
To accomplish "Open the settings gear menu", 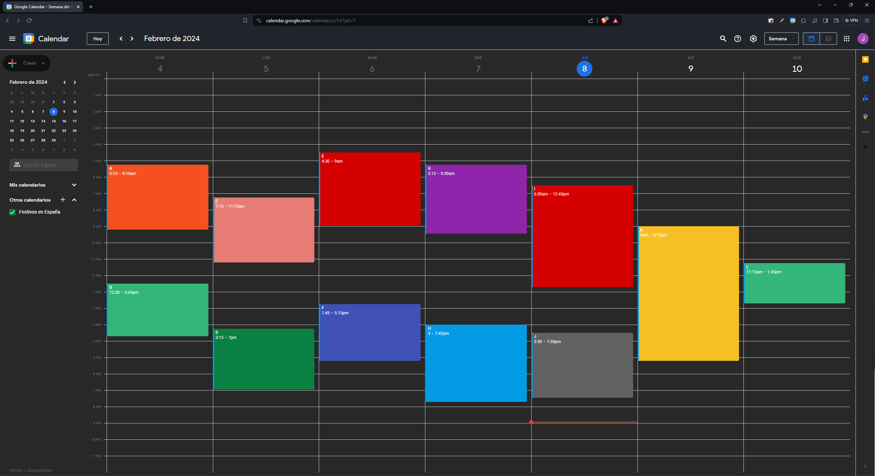I will click(x=753, y=39).
